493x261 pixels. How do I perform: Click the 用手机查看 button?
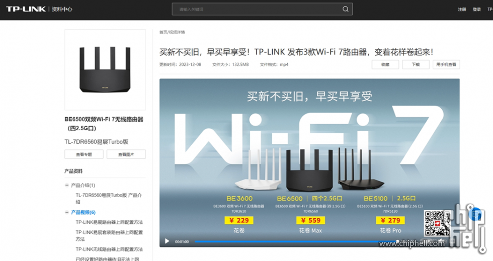446,64
